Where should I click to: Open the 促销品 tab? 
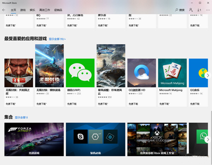tap(58, 10)
